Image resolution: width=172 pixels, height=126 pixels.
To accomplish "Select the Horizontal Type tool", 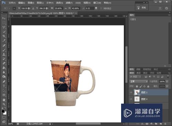I will pyautogui.click(x=4, y=86).
